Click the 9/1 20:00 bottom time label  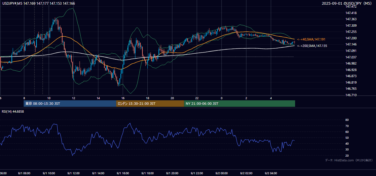click(172, 173)
